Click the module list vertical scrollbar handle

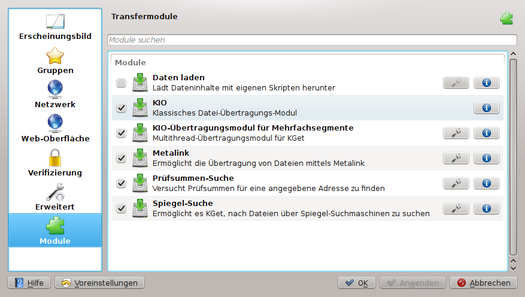(x=513, y=157)
